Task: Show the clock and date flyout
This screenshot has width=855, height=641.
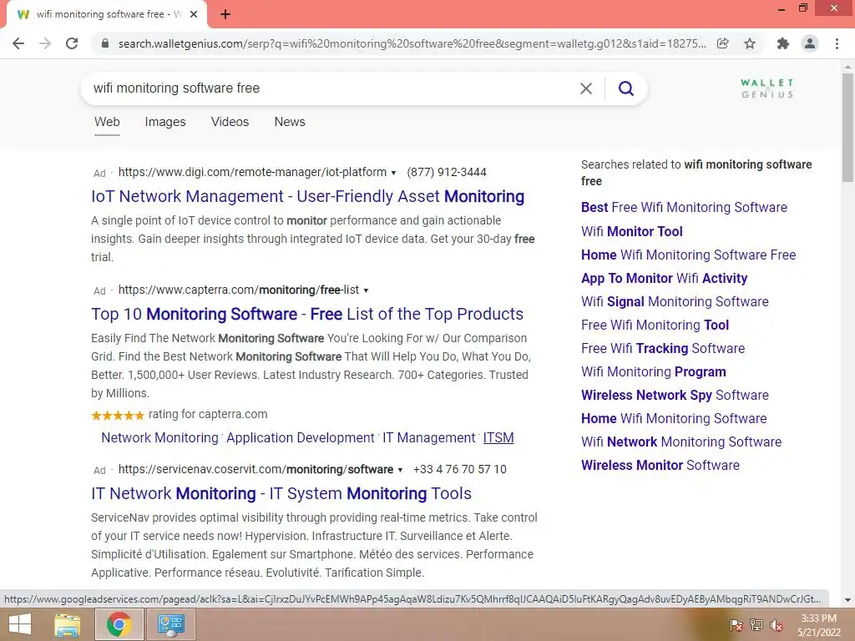Action: pos(818,625)
